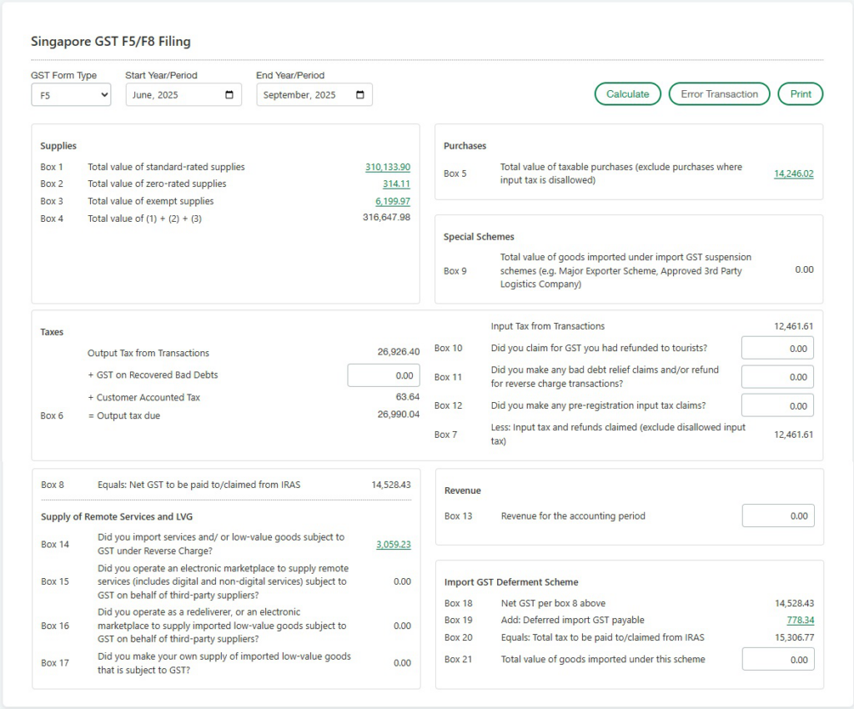Open Box 19 deferred import GST value 778.34

click(x=800, y=620)
